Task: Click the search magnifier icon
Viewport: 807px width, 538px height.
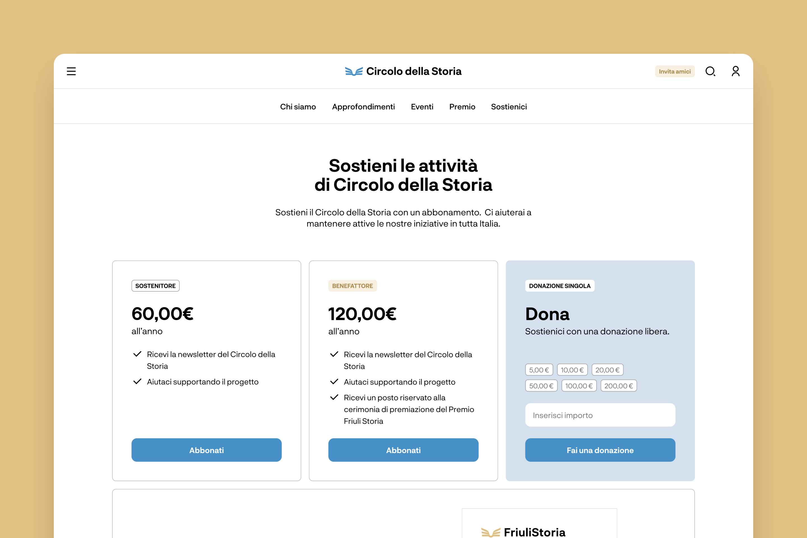Action: tap(710, 71)
